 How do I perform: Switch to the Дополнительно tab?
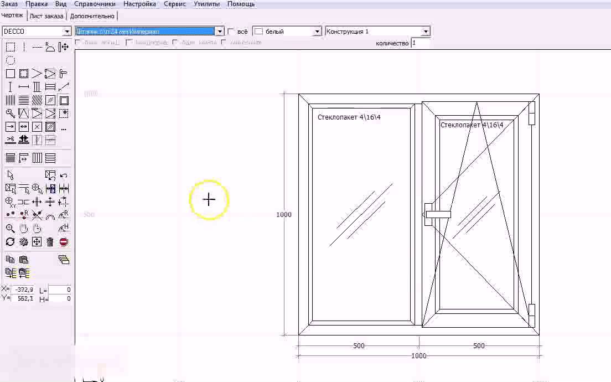tap(92, 16)
